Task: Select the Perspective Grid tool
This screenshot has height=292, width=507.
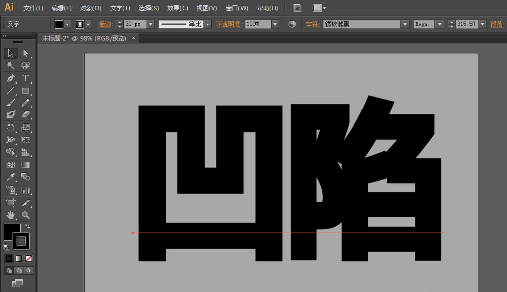Action: tap(25, 152)
